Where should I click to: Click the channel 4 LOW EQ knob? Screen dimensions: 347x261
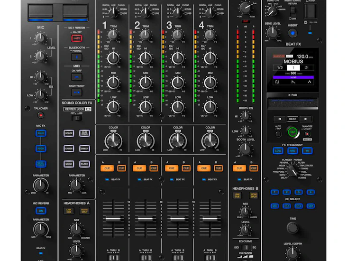point(210,107)
